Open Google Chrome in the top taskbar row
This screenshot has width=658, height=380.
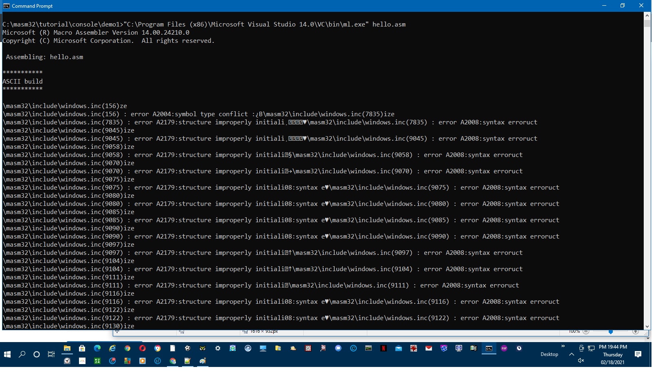pos(127,348)
